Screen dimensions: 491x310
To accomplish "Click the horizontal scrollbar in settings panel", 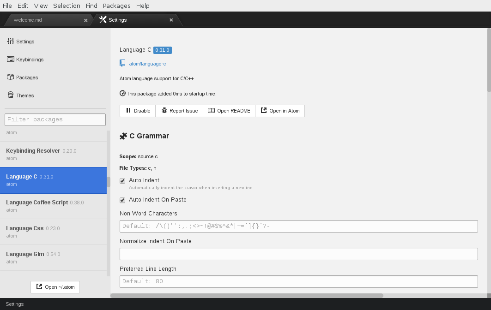I will click(247, 296).
